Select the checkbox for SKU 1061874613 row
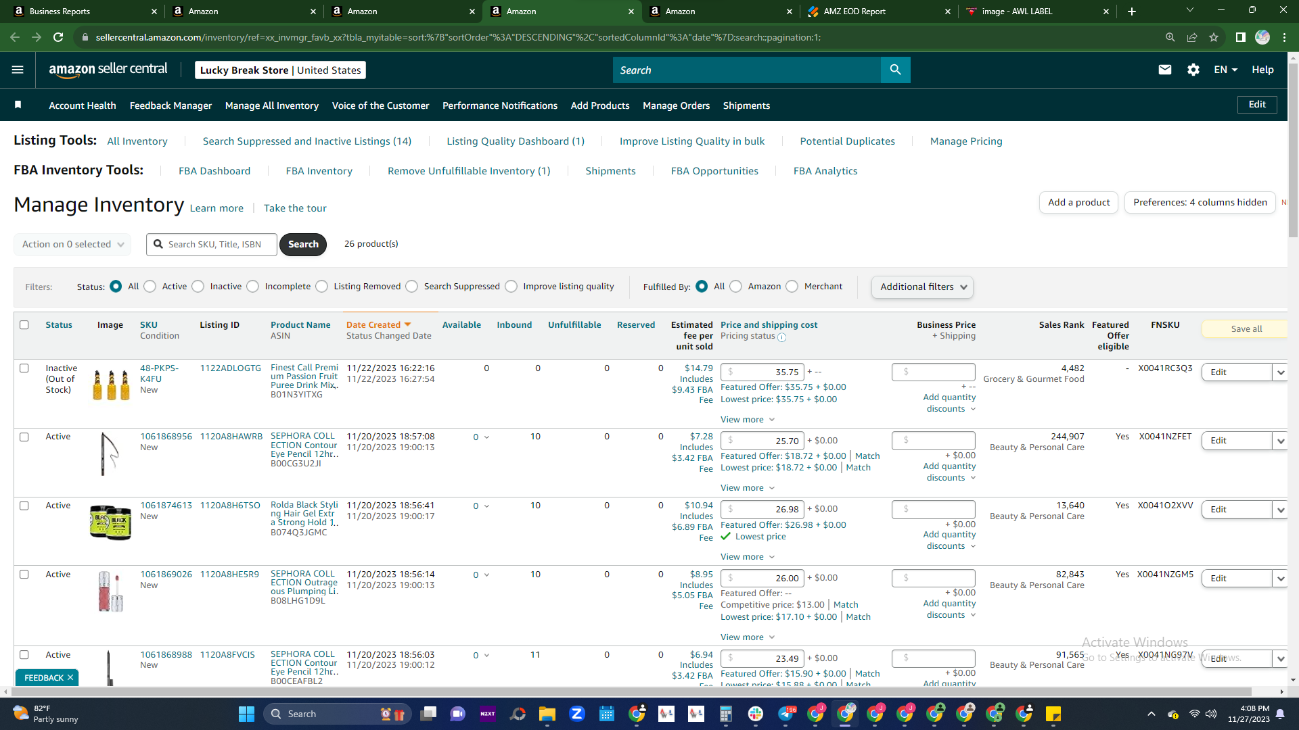The image size is (1299, 730). coord(24,506)
